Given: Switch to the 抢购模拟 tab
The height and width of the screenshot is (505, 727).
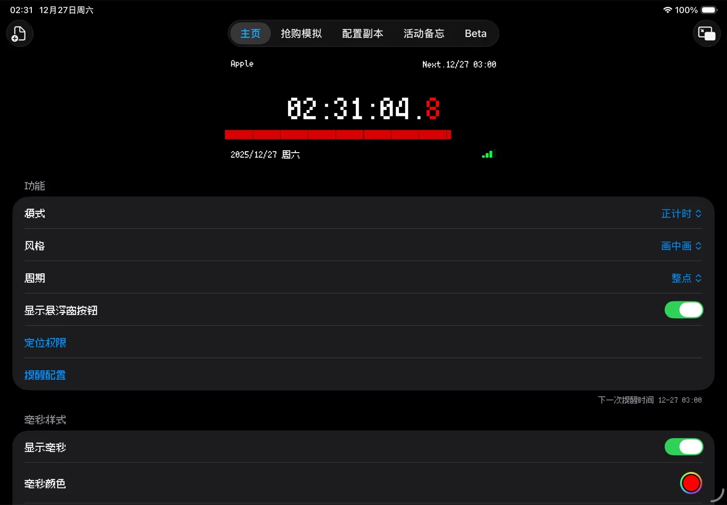Looking at the screenshot, I should point(301,34).
